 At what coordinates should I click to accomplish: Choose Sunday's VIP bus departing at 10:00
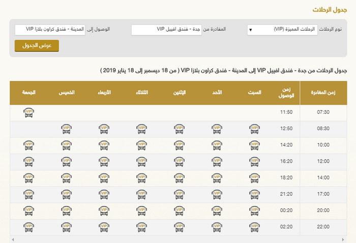point(217,145)
